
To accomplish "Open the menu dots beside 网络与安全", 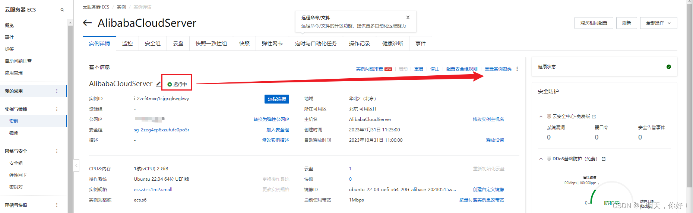I will [57, 151].
